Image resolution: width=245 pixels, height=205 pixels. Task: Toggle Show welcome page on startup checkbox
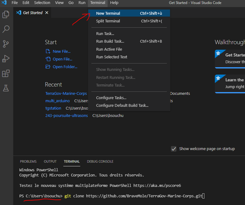174,149
